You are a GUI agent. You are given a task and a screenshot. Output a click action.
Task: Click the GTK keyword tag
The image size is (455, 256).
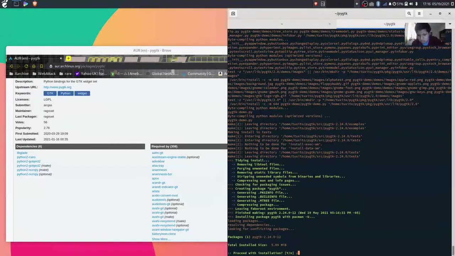50,93
